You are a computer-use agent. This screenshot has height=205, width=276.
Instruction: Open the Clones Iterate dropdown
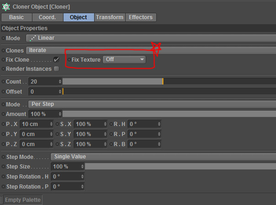coord(151,50)
